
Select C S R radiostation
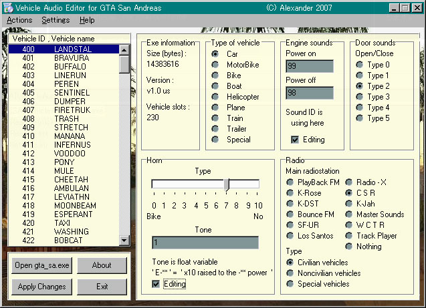tap(349, 193)
